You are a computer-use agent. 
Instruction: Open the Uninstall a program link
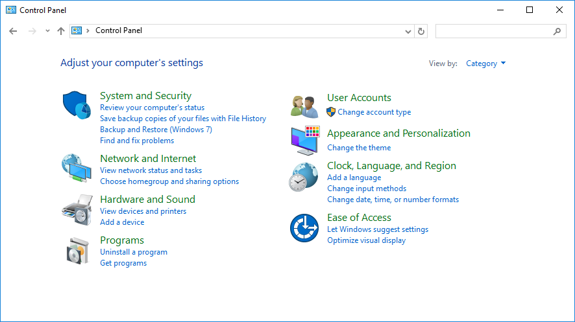tap(134, 252)
